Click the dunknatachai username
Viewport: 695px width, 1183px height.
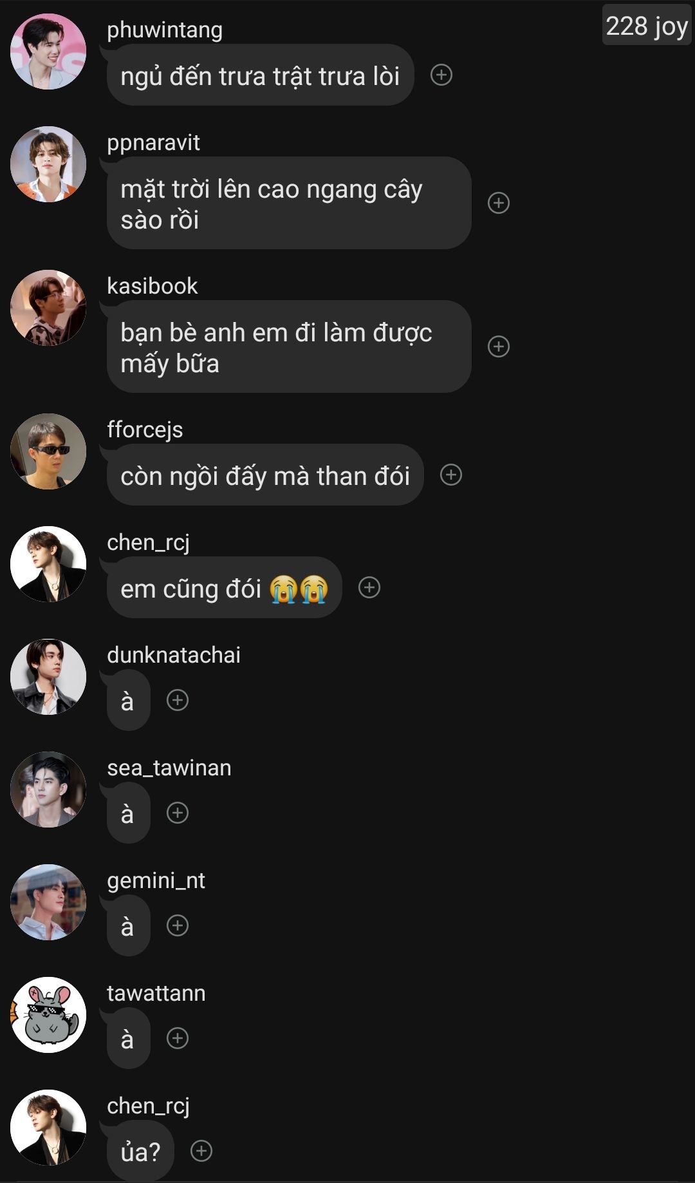174,655
